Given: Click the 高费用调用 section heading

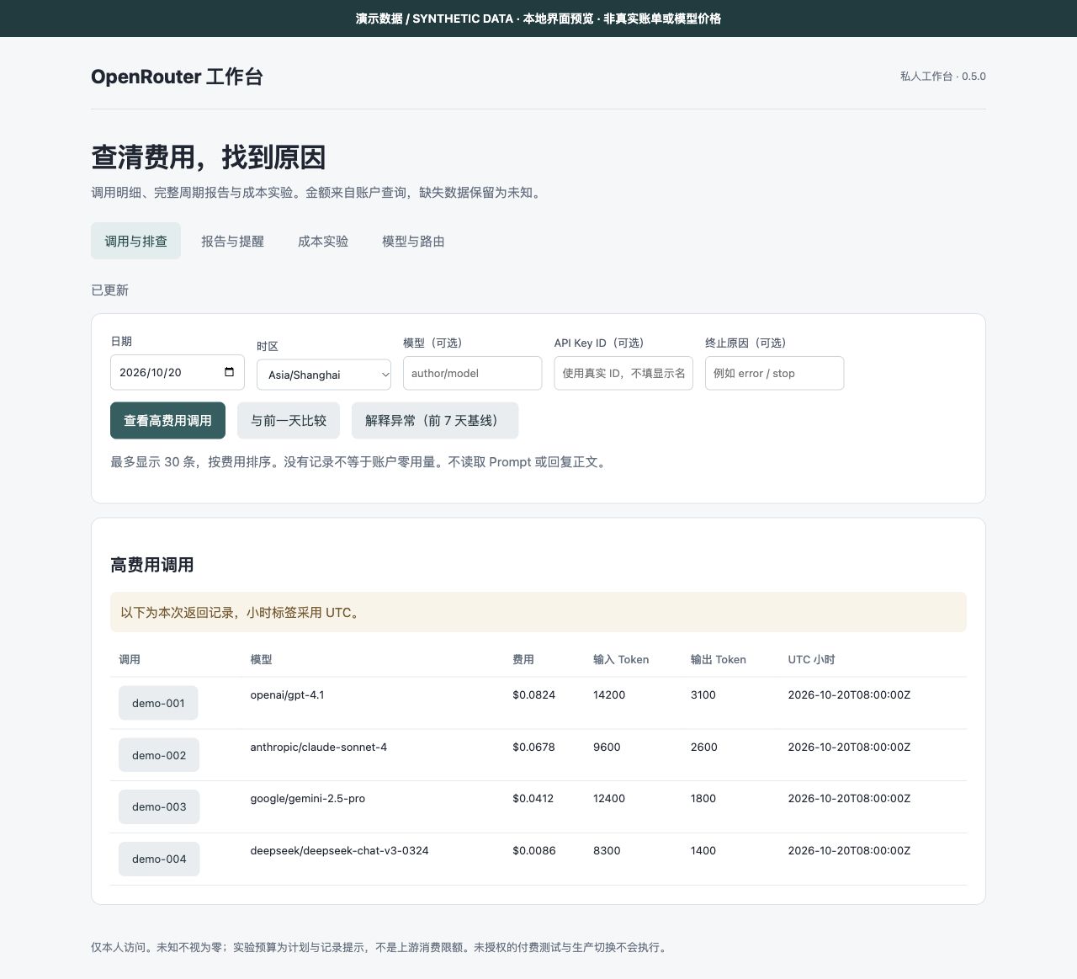Looking at the screenshot, I should point(152,565).
